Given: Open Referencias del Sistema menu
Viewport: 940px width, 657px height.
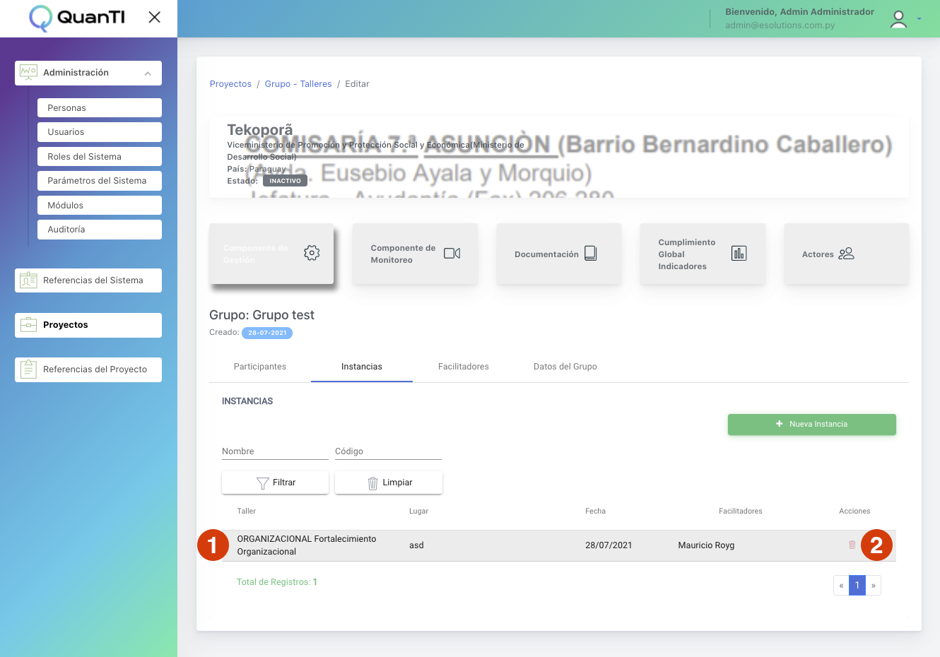Looking at the screenshot, I should click(x=88, y=280).
